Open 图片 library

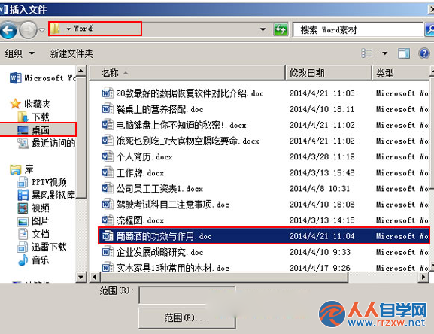[x=33, y=221]
